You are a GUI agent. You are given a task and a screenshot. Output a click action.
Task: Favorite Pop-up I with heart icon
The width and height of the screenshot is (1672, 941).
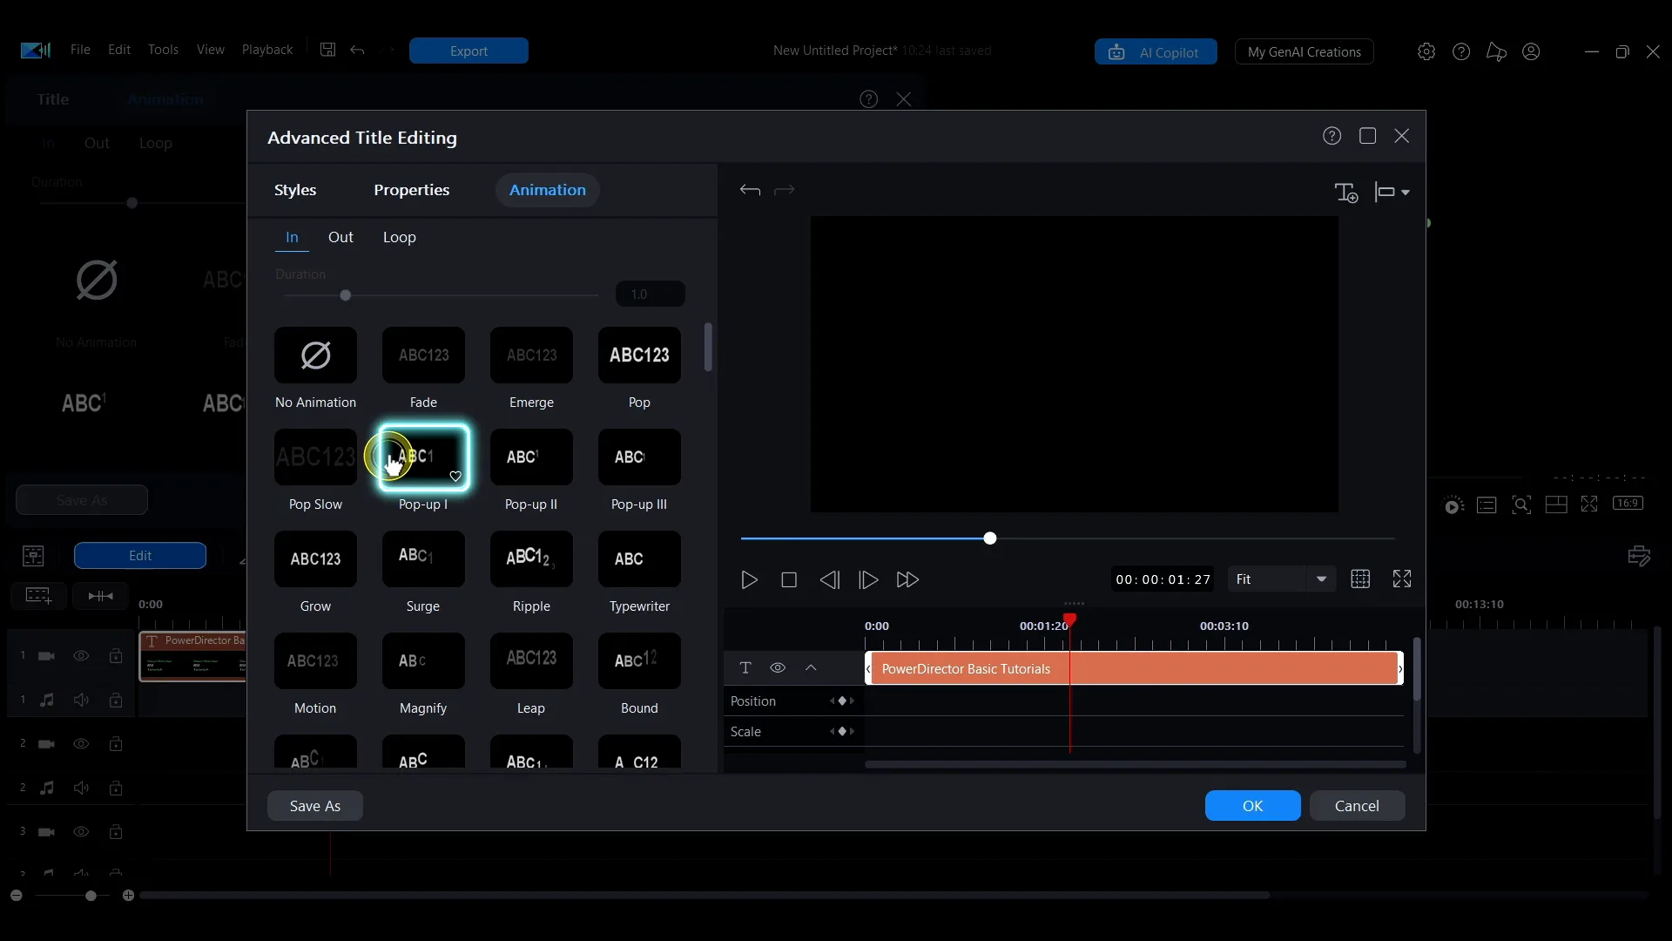(x=455, y=477)
